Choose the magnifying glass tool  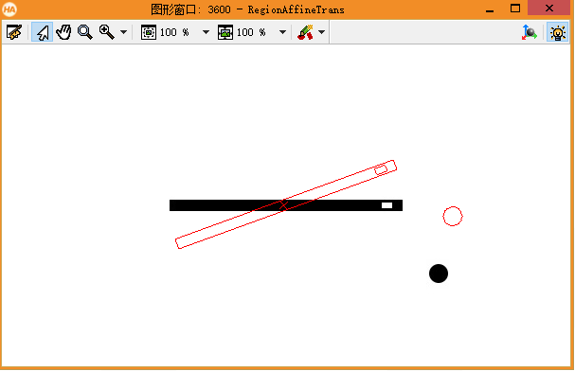(x=85, y=32)
